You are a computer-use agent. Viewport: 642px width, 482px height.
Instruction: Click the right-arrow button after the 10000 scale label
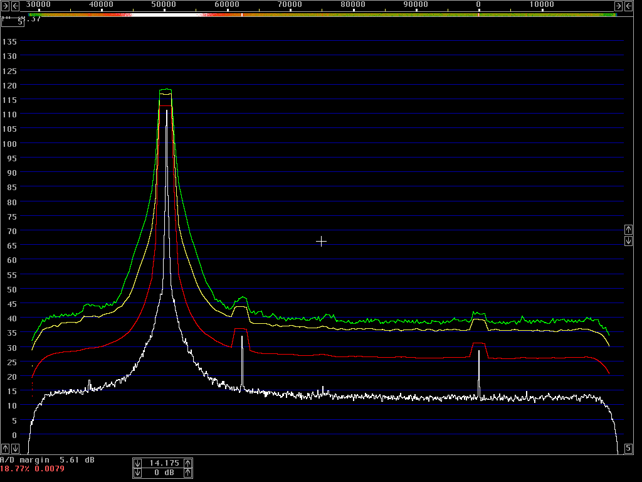pyautogui.click(x=618, y=6)
